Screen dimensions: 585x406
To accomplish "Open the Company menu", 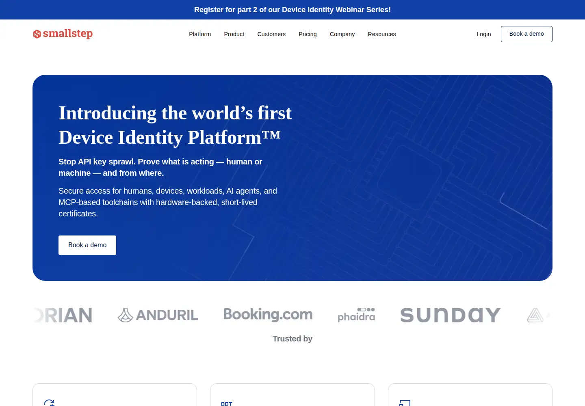I will pyautogui.click(x=342, y=34).
